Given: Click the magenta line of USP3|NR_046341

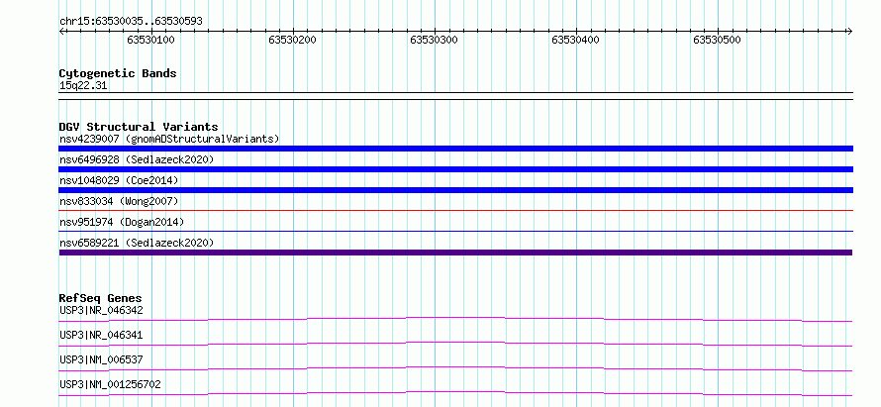Looking at the screenshot, I should (455, 344).
